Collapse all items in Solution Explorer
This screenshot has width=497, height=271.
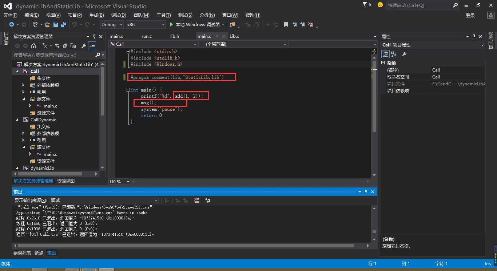click(x=65, y=46)
